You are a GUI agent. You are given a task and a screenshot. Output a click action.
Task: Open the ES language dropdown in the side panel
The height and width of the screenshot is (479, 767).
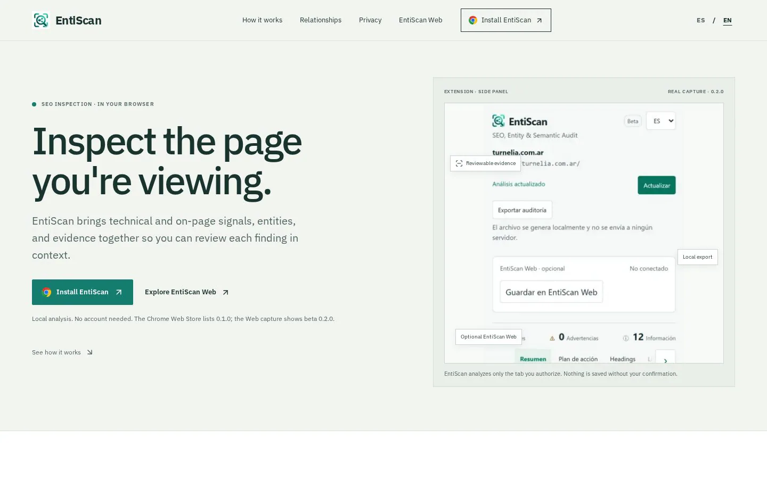[660, 121]
